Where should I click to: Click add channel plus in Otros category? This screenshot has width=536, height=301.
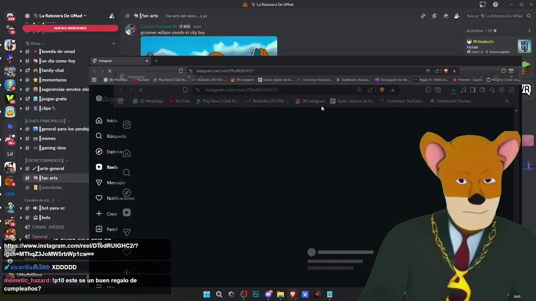click(x=113, y=43)
